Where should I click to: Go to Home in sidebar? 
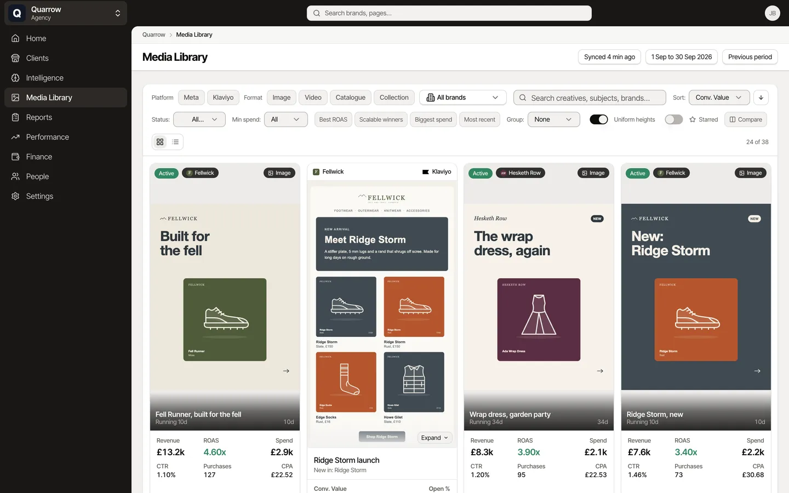click(x=66, y=38)
